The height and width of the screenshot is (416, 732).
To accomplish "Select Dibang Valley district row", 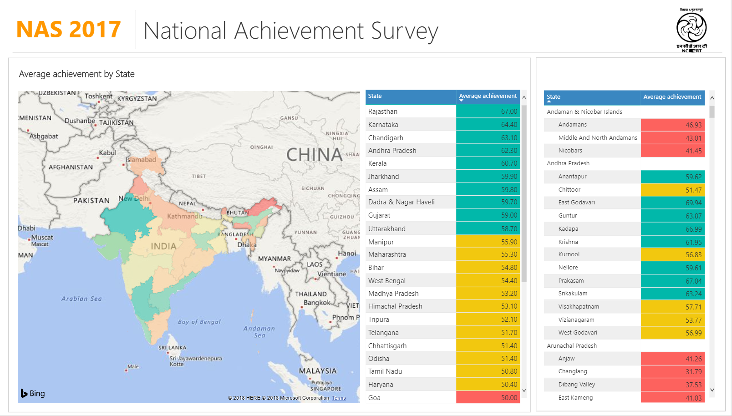I will (625, 385).
